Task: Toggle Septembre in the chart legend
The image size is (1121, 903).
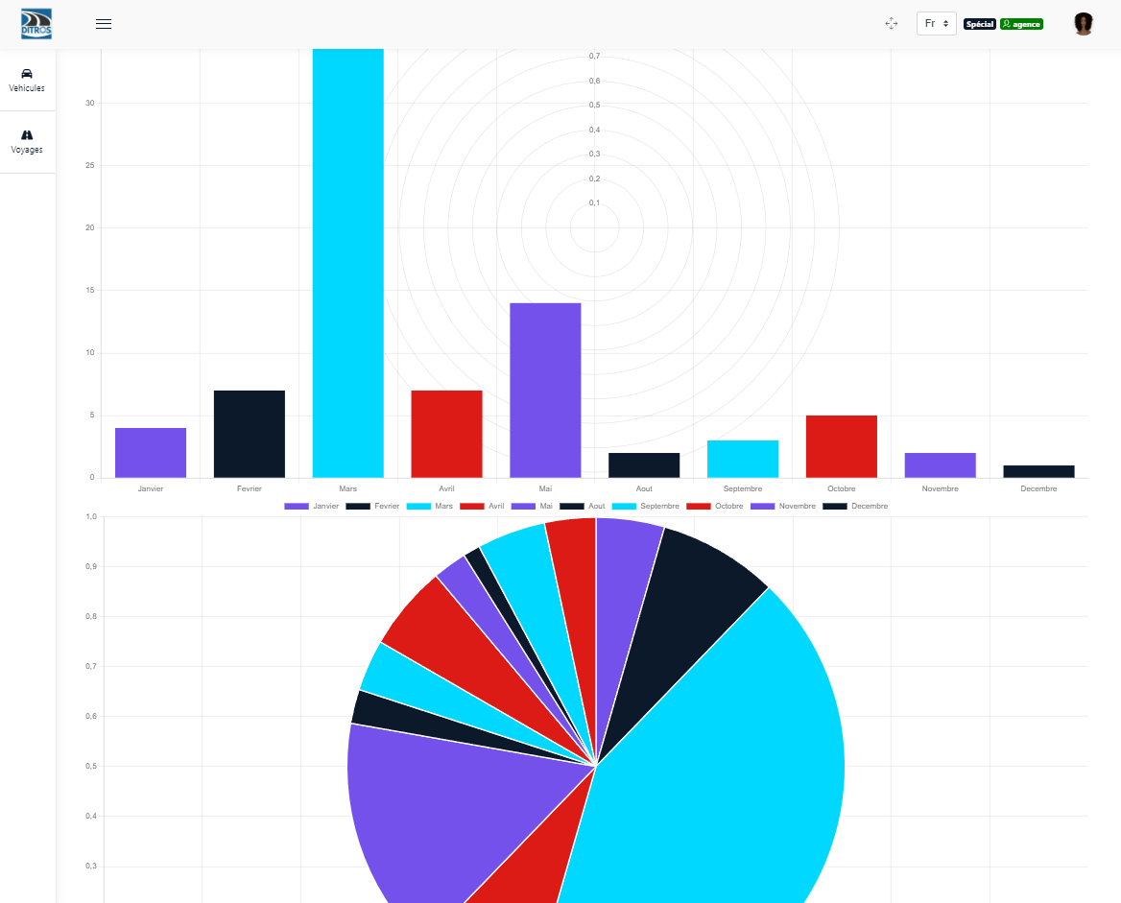Action: [x=646, y=506]
